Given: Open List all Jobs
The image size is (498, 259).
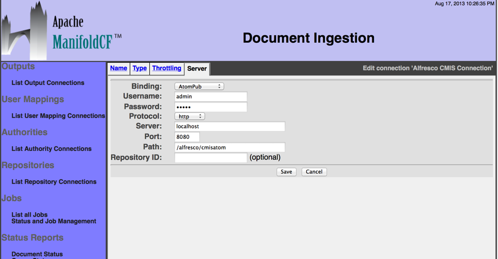Looking at the screenshot, I should 29,215.
